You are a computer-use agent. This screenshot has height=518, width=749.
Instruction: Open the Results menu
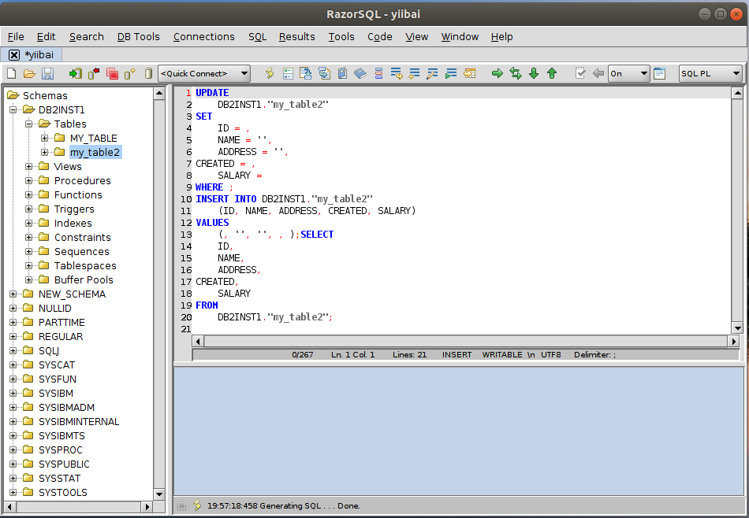point(296,36)
